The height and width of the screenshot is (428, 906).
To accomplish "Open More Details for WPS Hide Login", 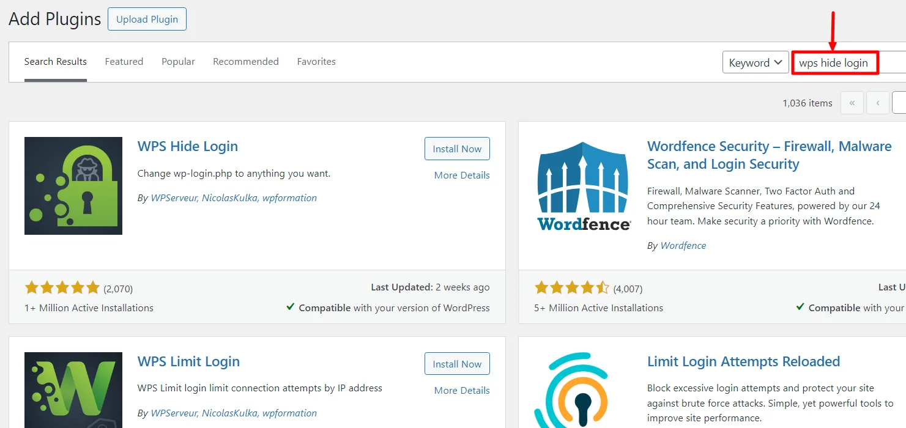I will pyautogui.click(x=462, y=175).
